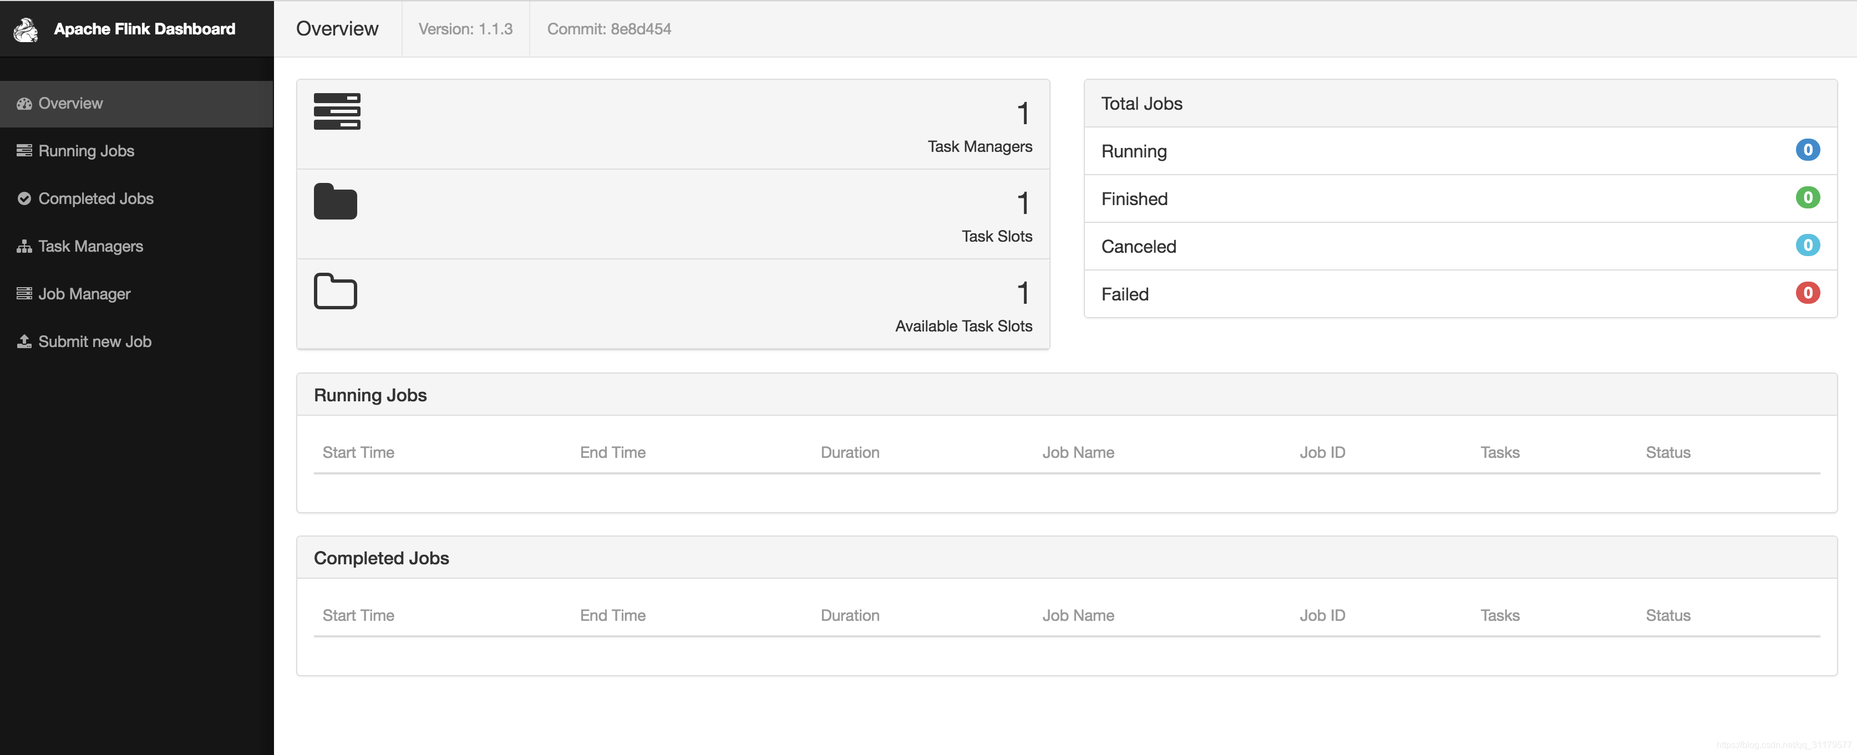1857x755 pixels.
Task: Click the Running Jobs Start Time column header
Action: [x=358, y=452]
